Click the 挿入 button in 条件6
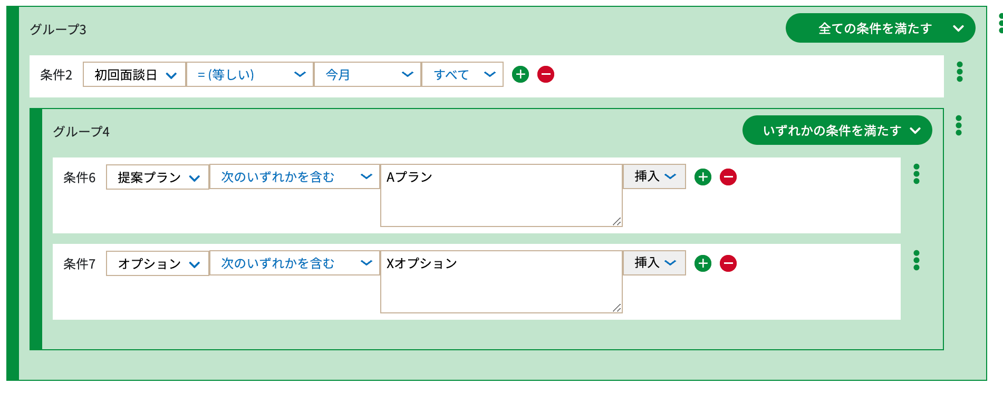The image size is (1003, 394). point(654,176)
